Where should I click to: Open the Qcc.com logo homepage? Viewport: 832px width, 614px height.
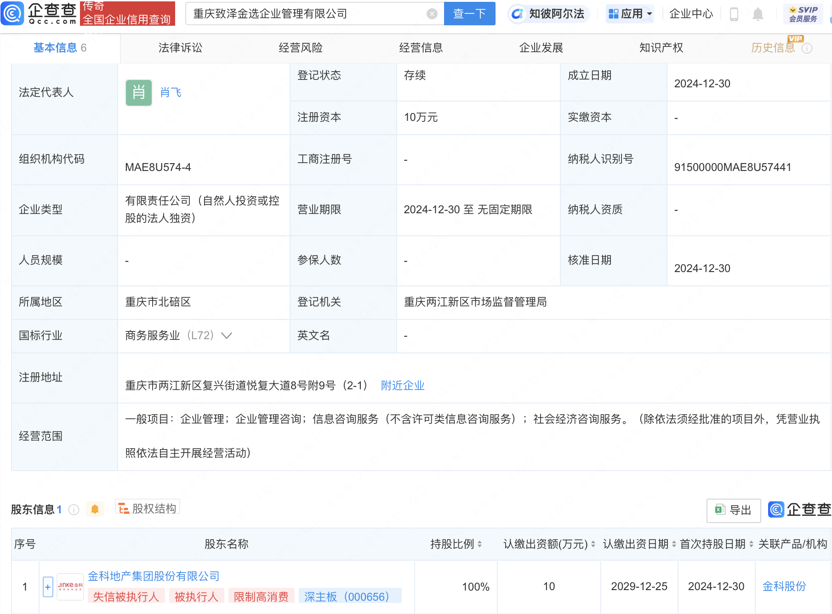(x=40, y=13)
